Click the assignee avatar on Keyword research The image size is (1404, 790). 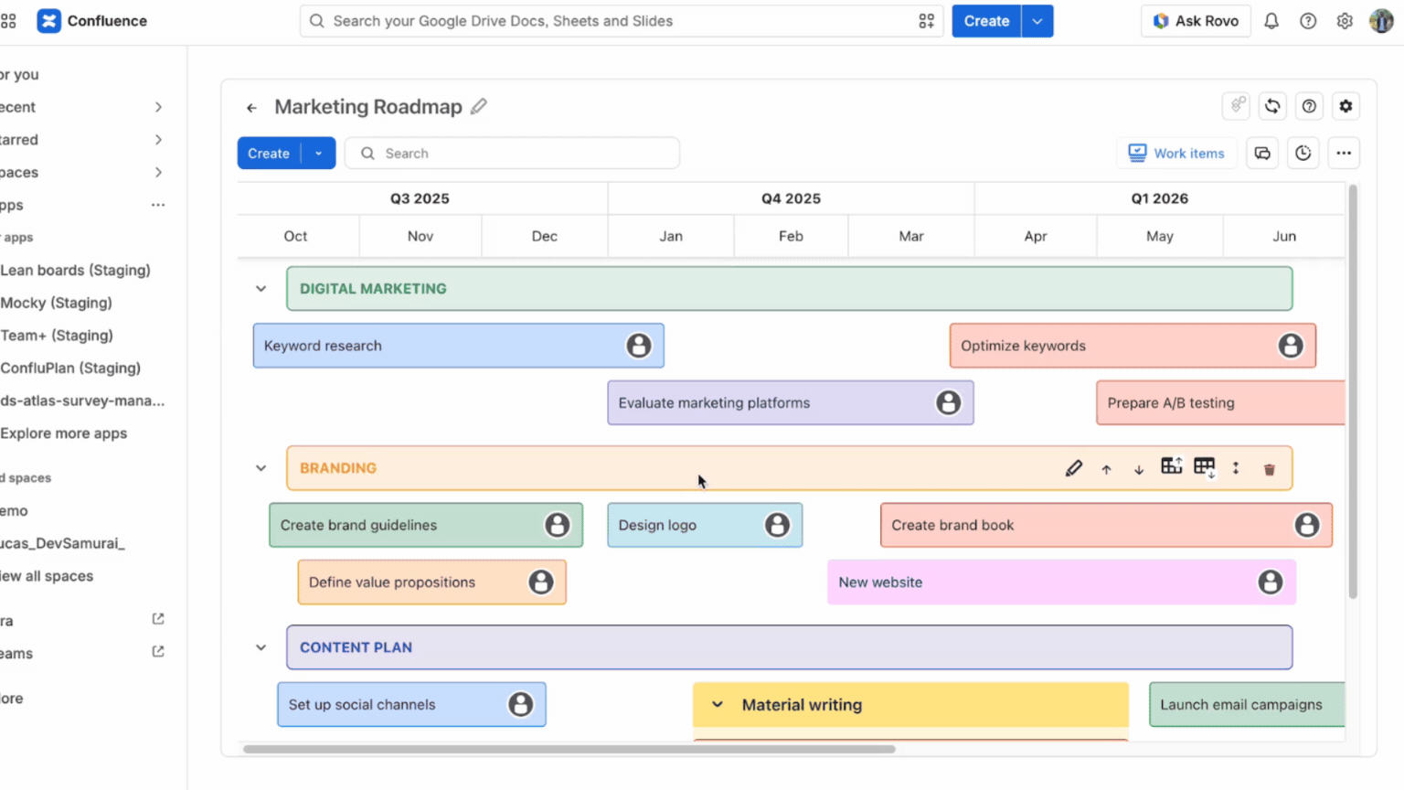(639, 346)
